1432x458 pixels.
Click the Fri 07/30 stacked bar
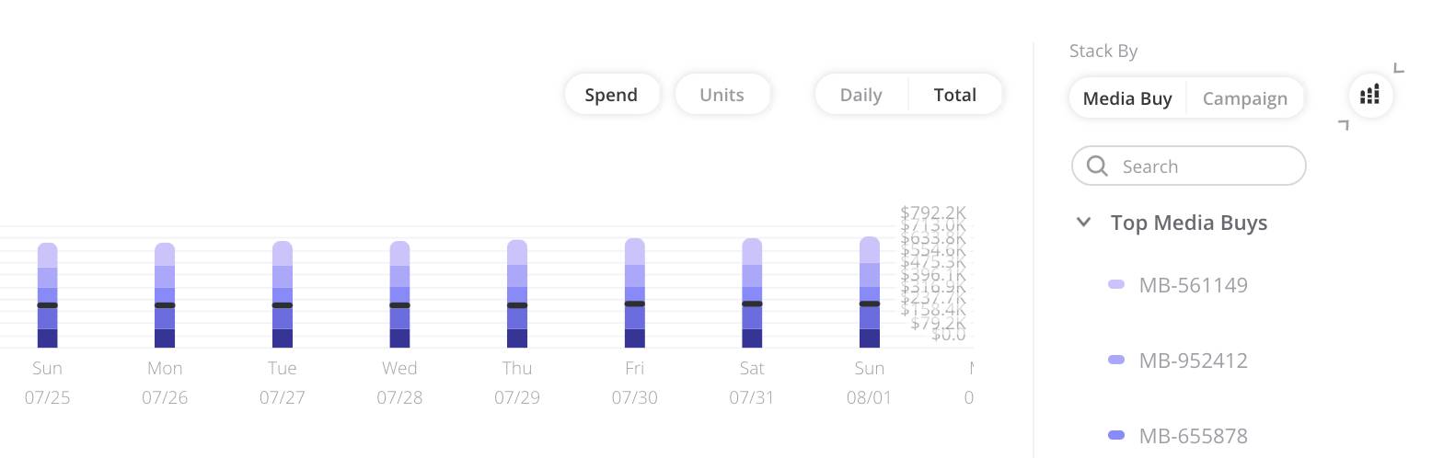pos(635,292)
